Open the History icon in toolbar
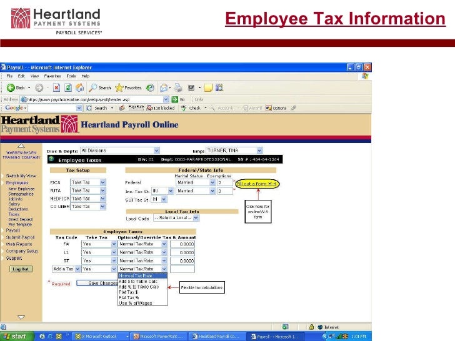The width and height of the screenshot is (455, 341). 150,87
